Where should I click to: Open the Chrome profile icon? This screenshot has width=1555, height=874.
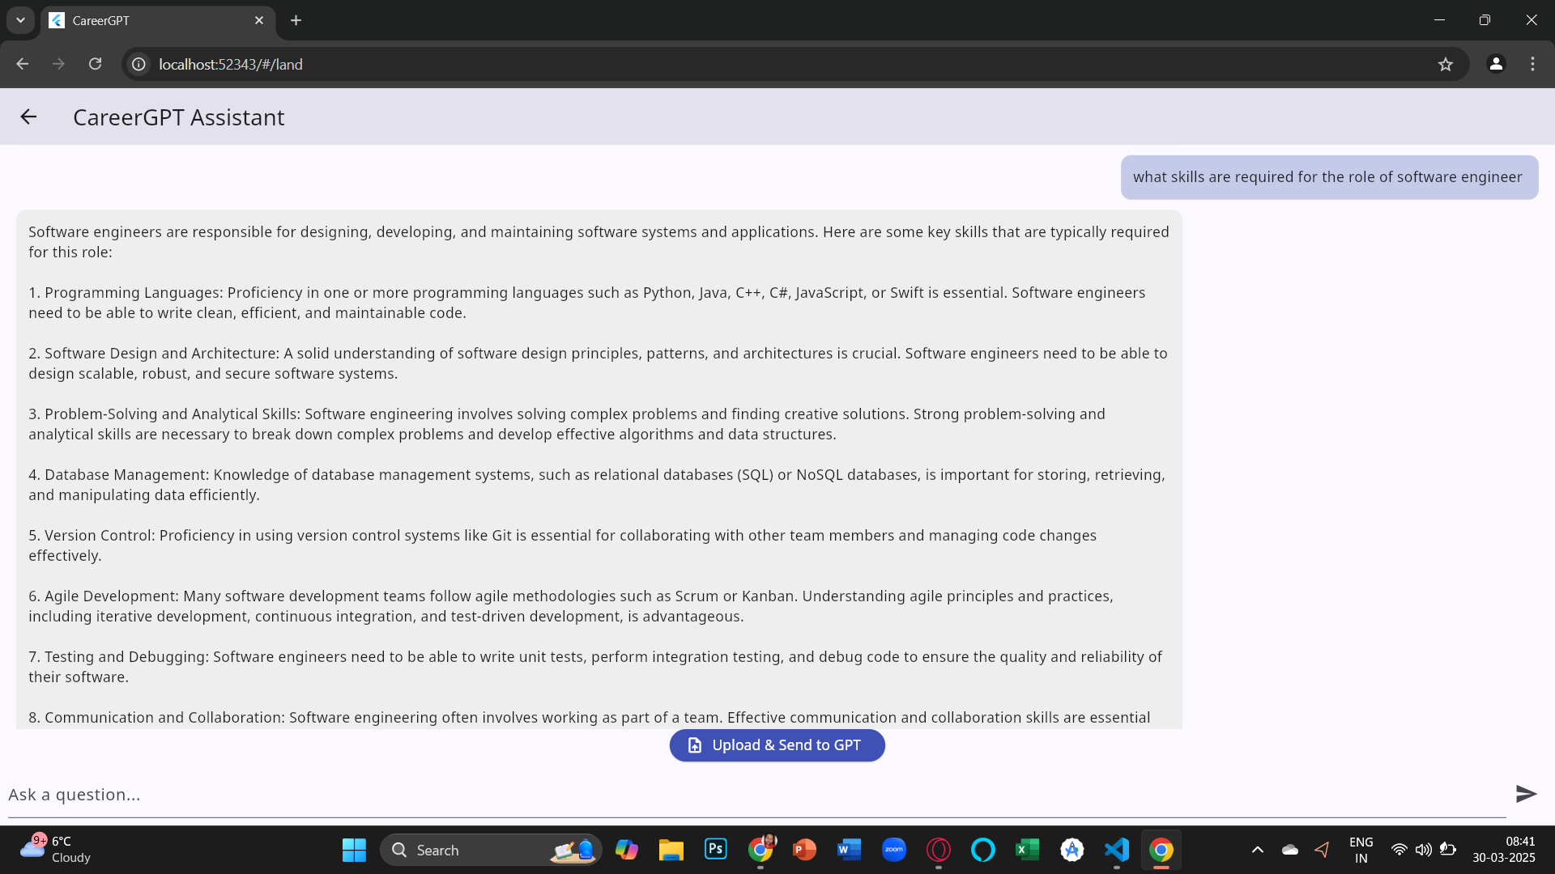coord(1496,64)
